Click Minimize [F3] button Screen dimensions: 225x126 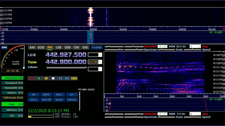pos(12,110)
